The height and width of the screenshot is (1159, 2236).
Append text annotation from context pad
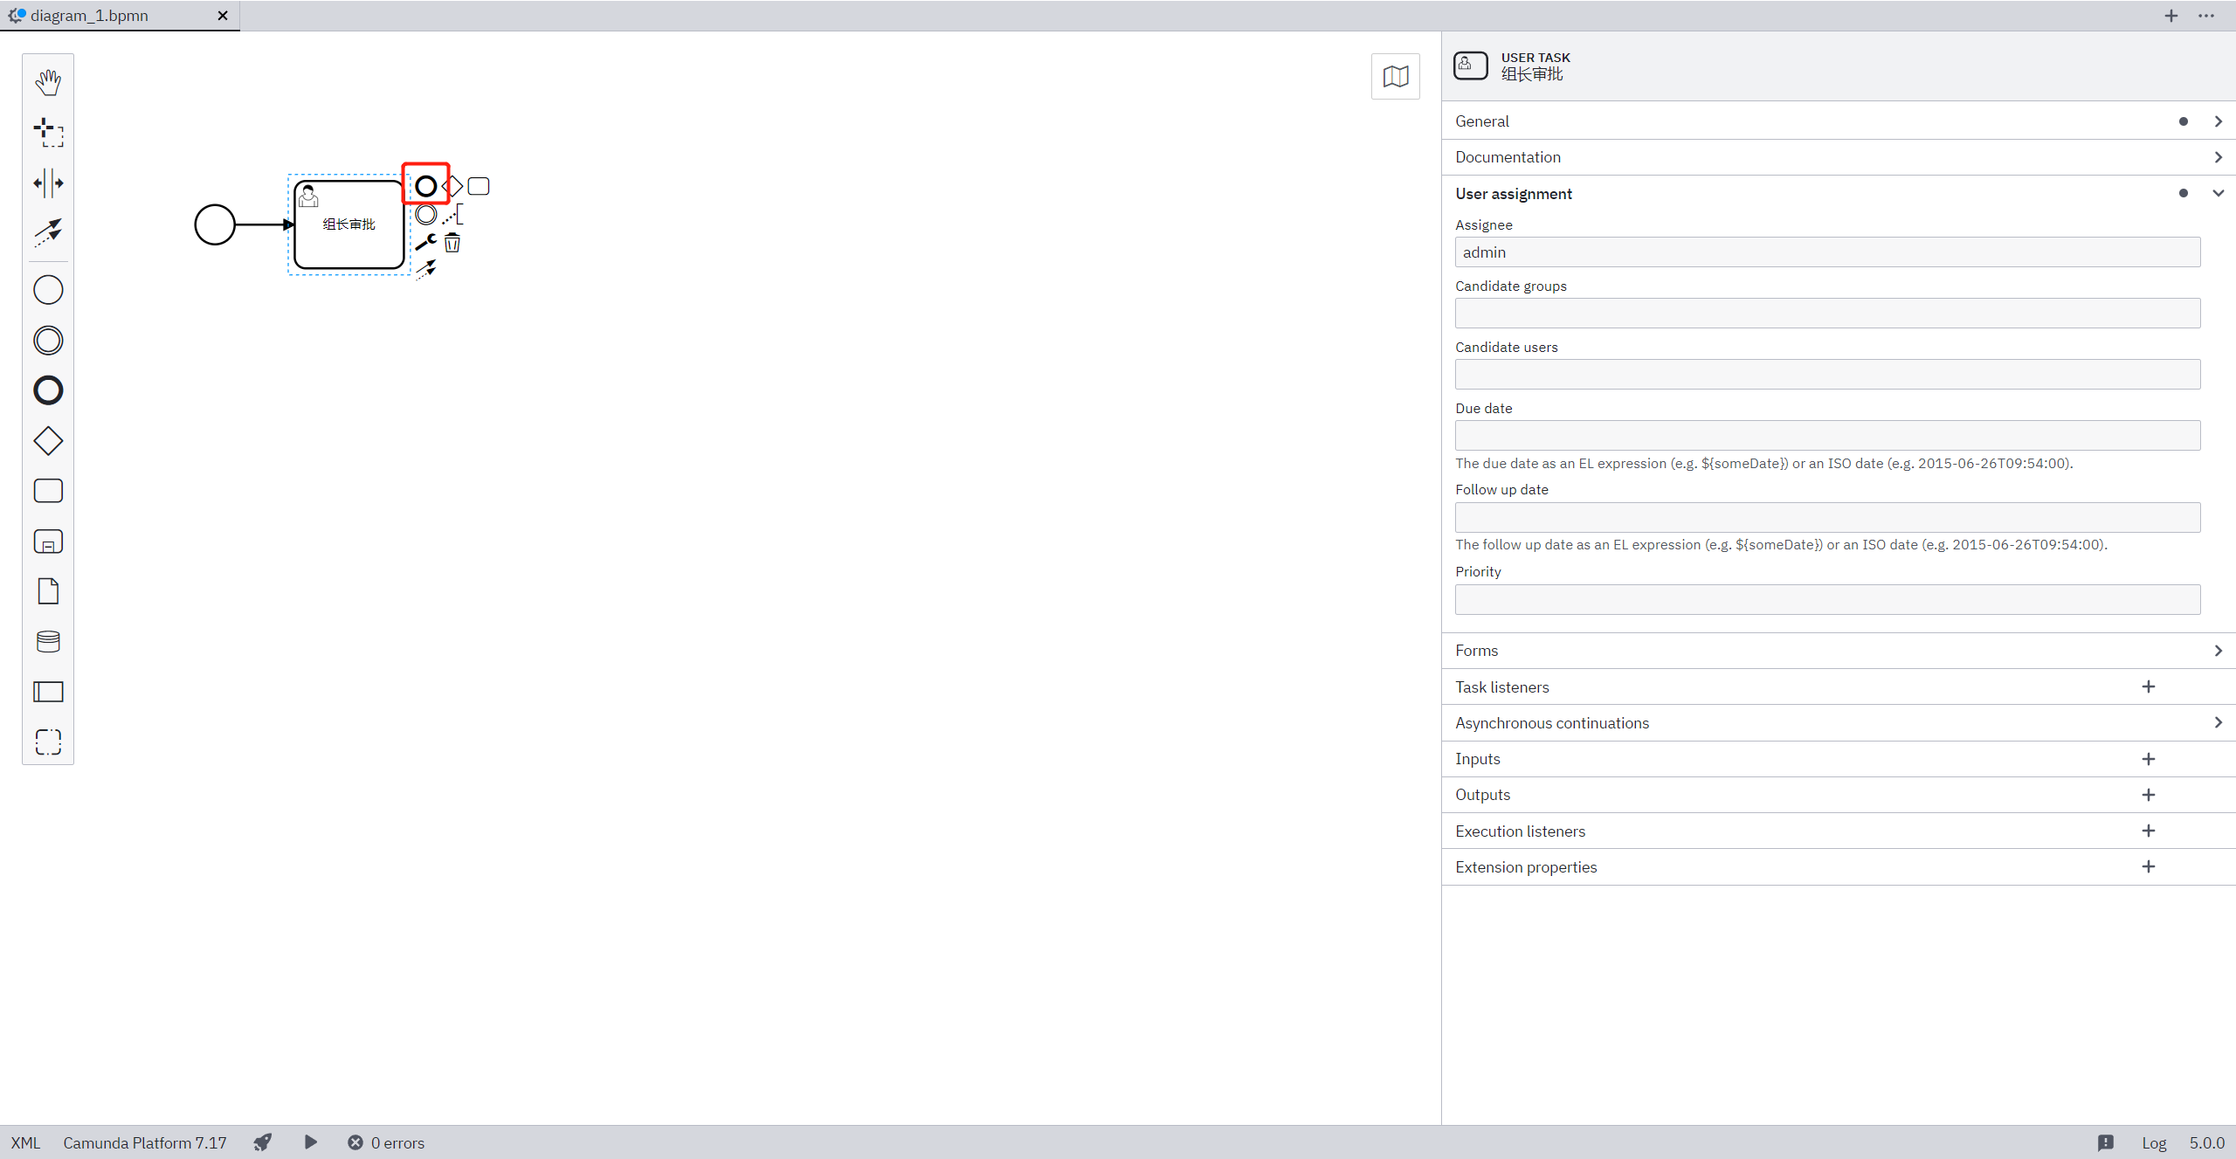click(452, 214)
